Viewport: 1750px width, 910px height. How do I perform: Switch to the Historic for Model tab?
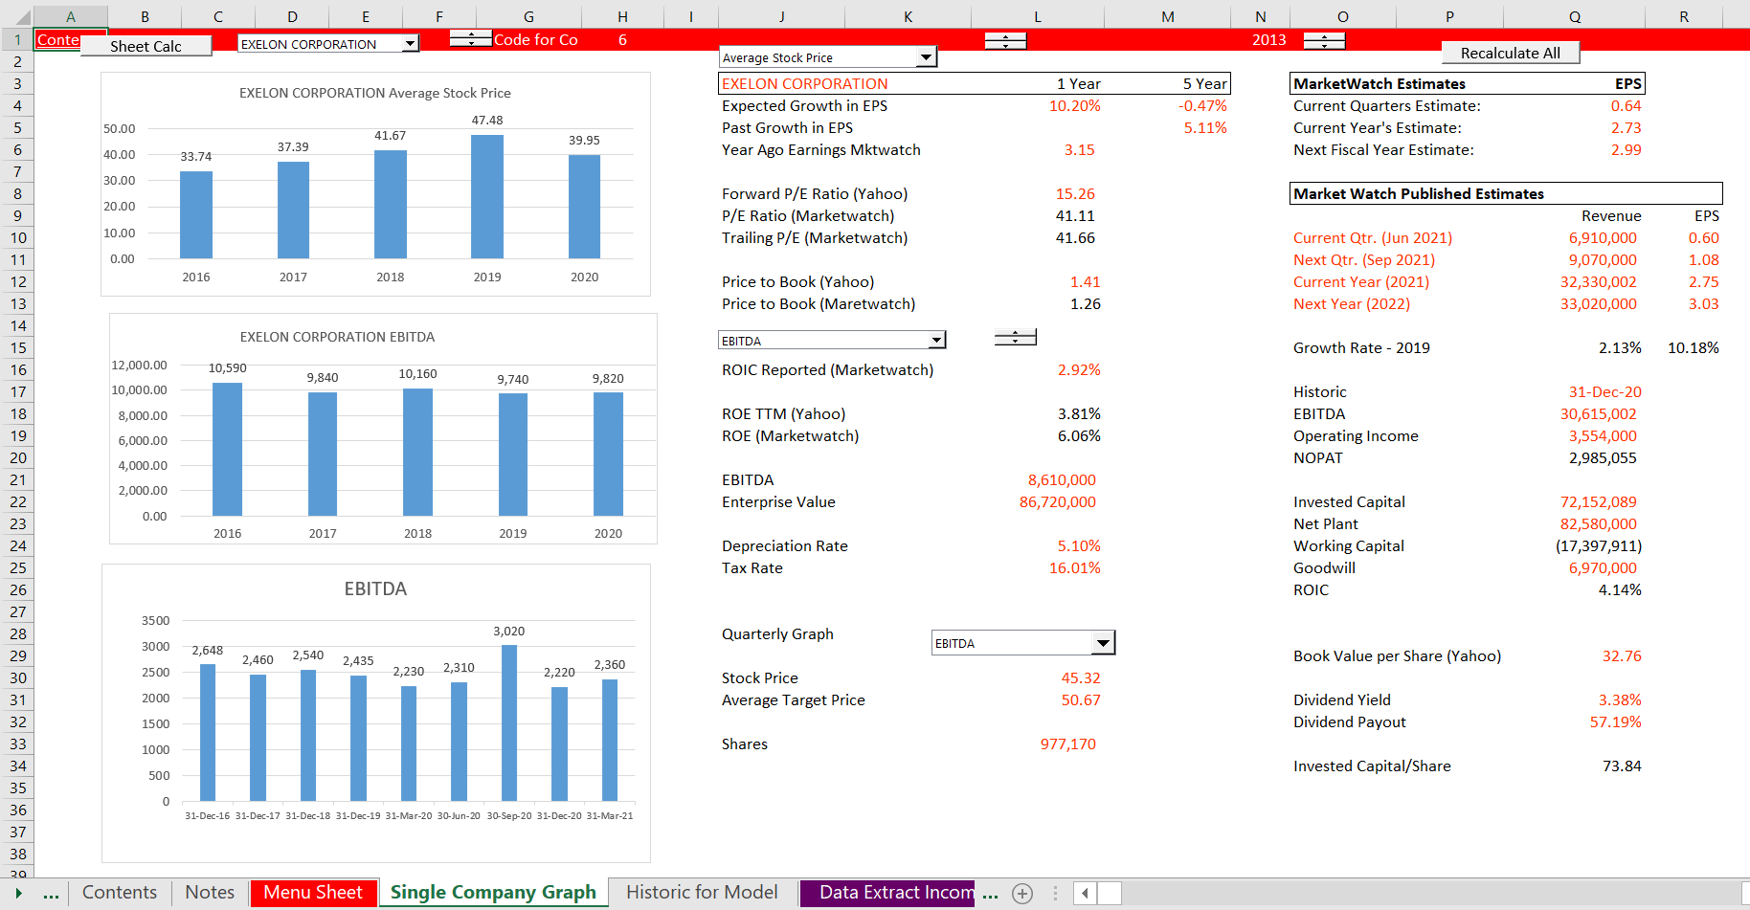coord(702,892)
